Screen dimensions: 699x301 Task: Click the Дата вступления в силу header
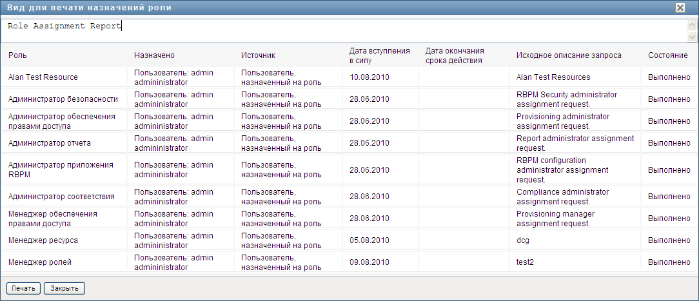[x=379, y=55]
